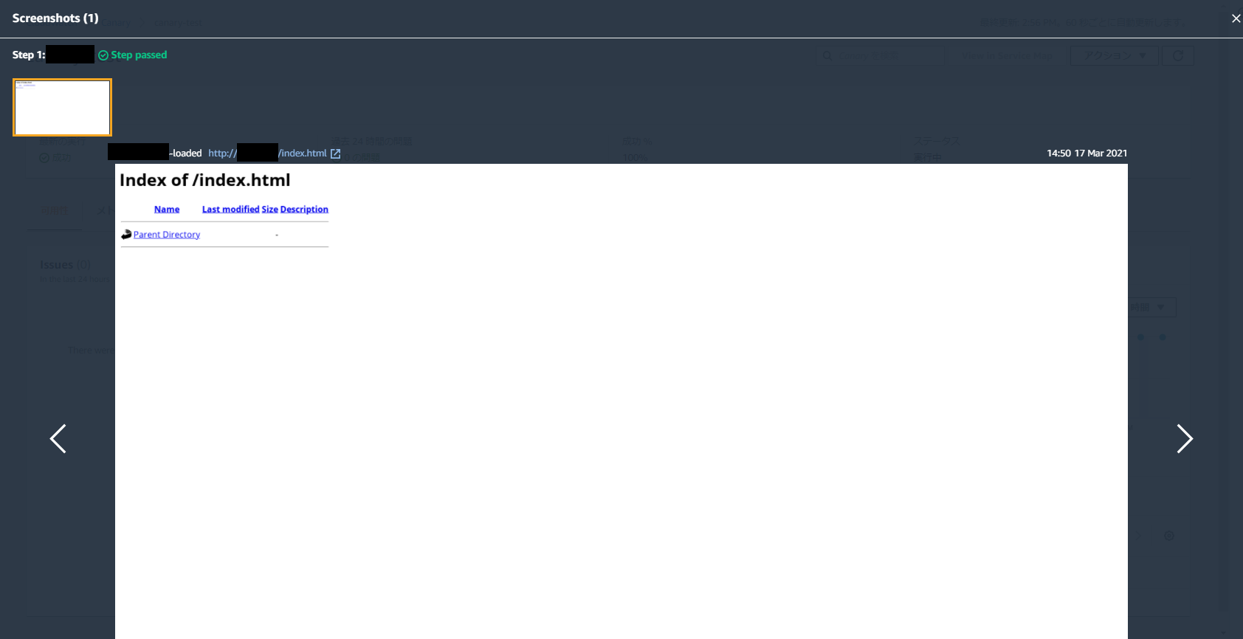Advance to the next screenshot with the right arrow
This screenshot has height=639, width=1243.
pos(1184,438)
